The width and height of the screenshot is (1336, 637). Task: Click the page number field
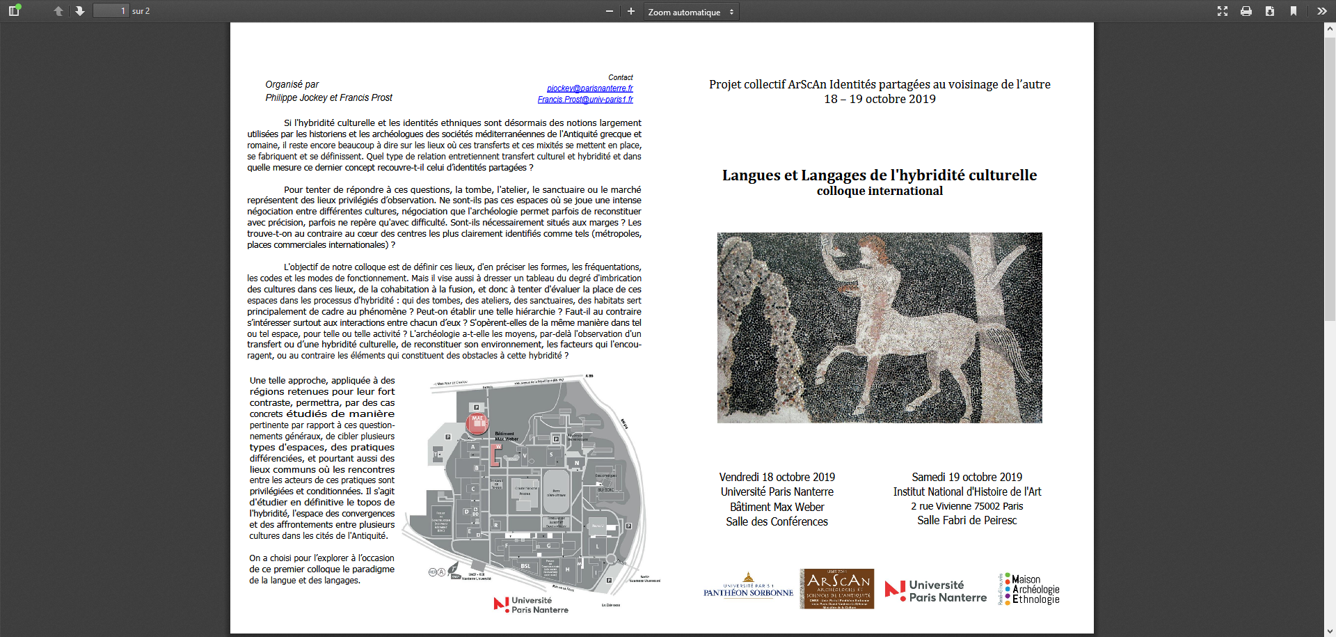[x=111, y=11]
